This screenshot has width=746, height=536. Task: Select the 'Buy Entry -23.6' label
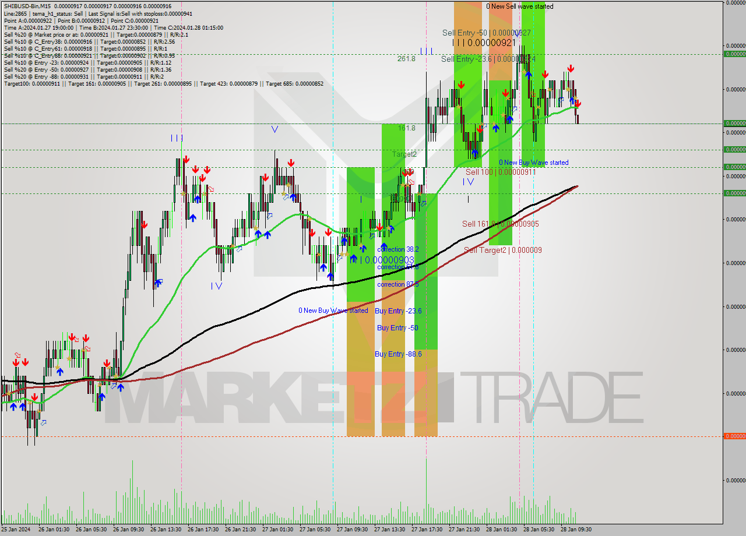(398, 311)
